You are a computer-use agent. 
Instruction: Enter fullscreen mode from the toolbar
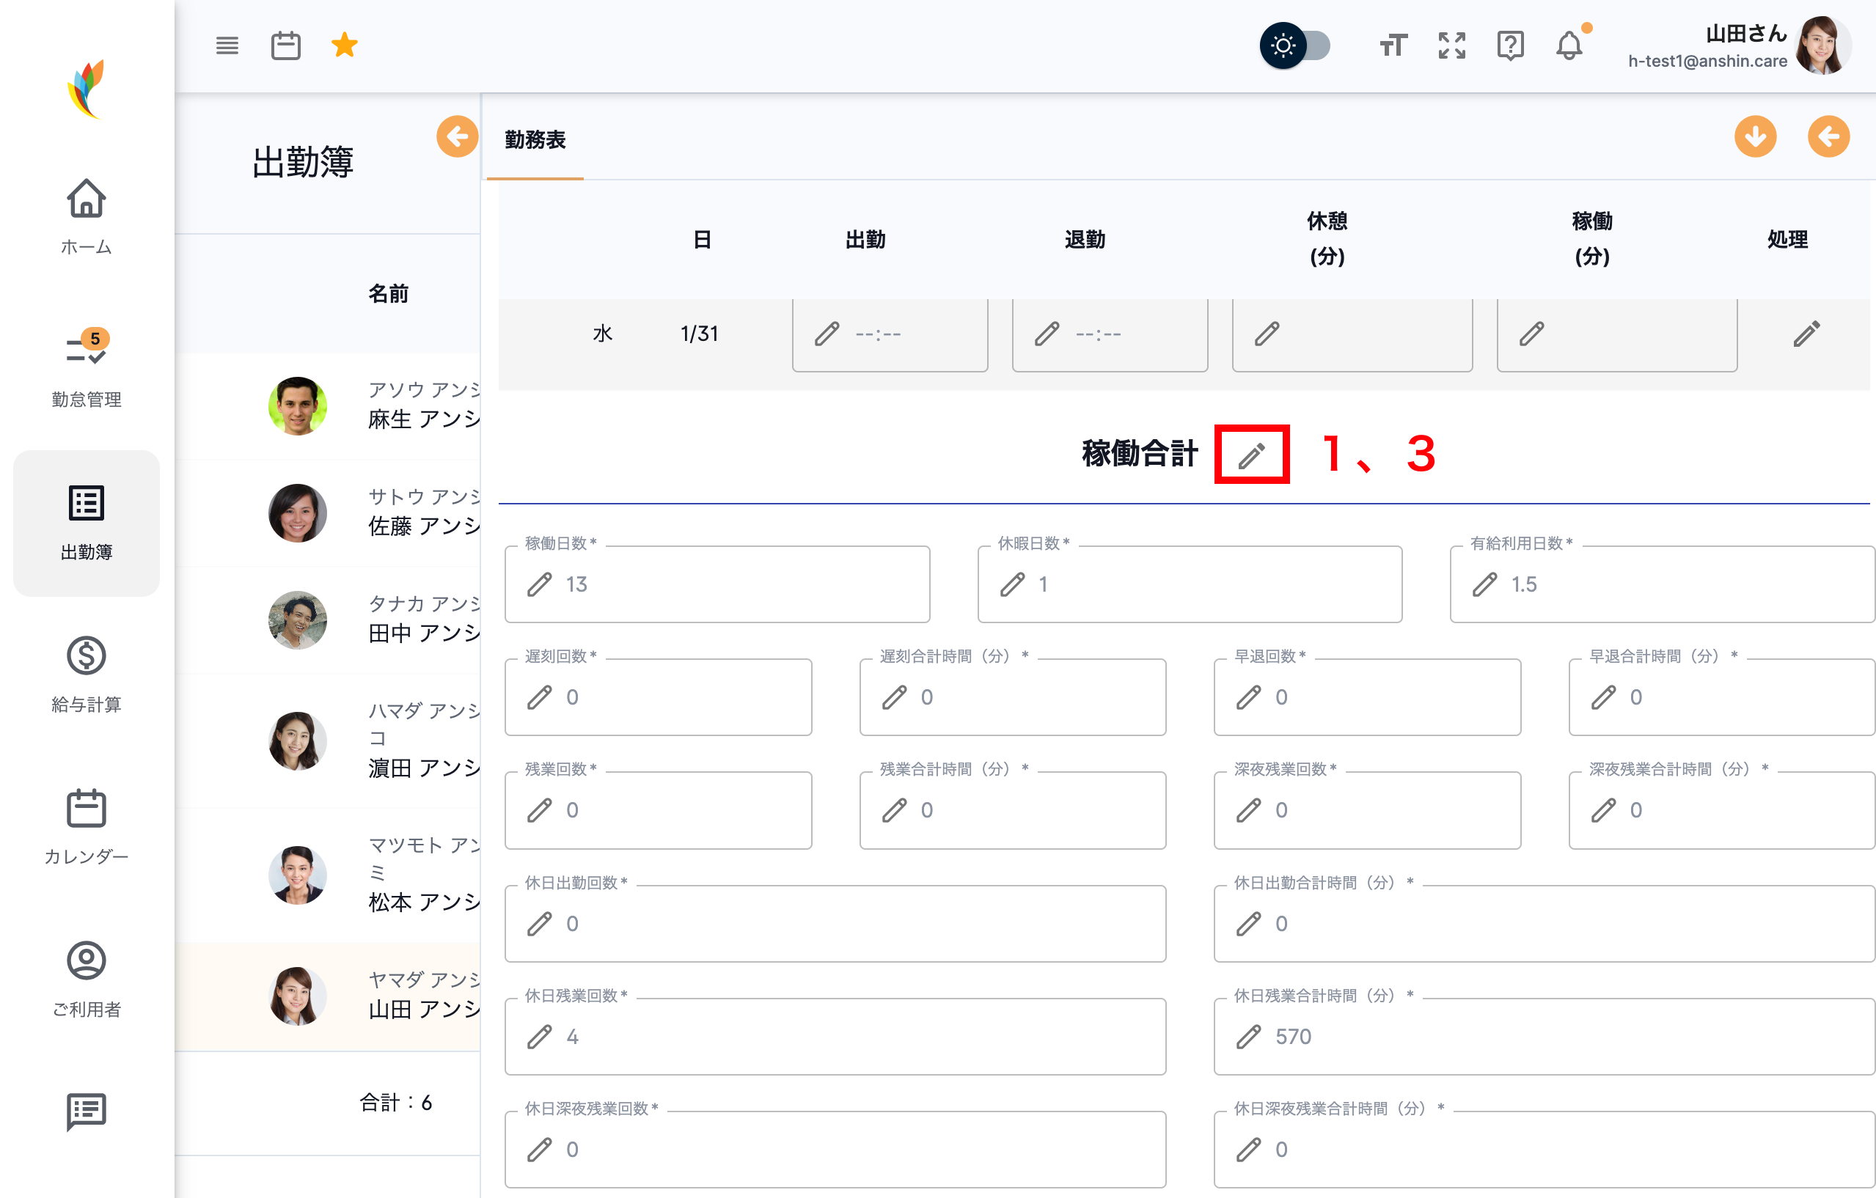pos(1451,45)
